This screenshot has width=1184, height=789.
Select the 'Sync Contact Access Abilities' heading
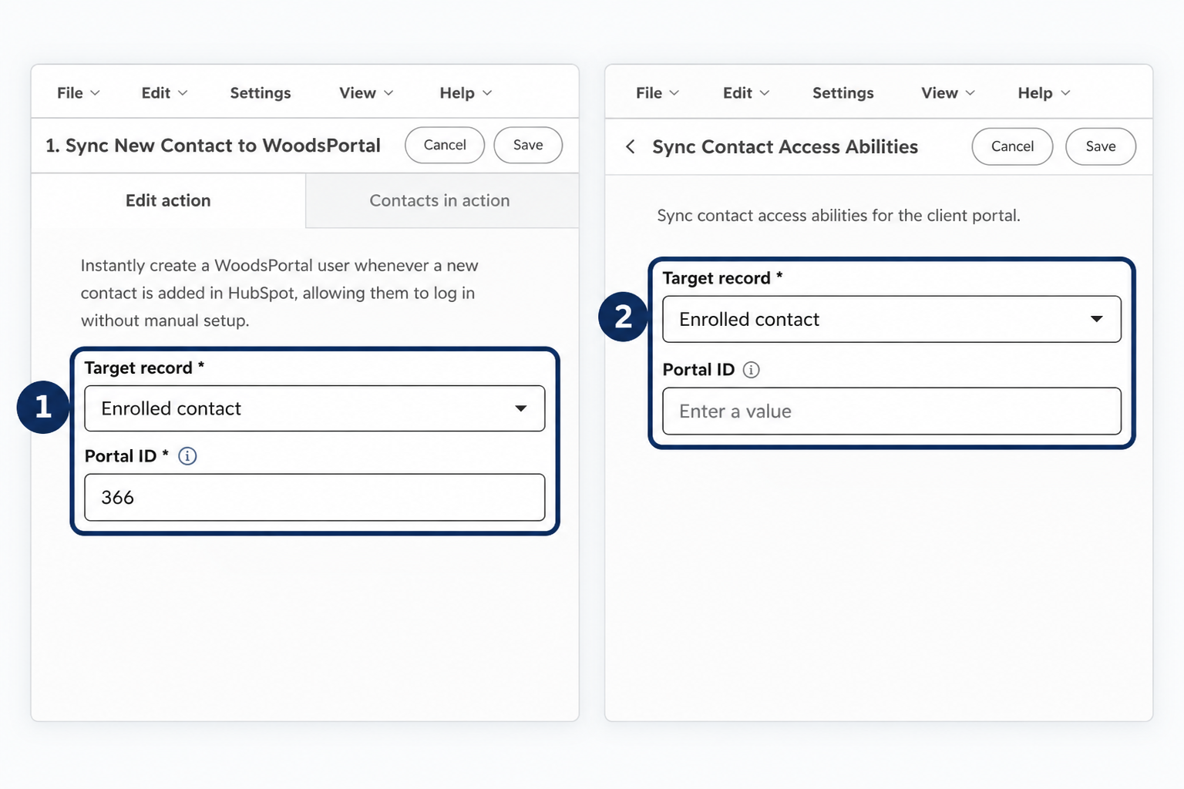[x=785, y=147]
